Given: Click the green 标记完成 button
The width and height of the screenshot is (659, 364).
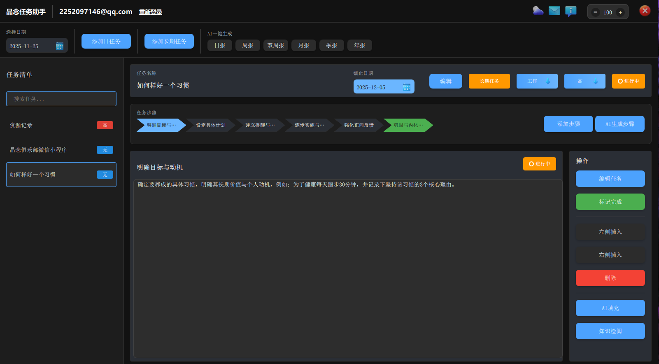Looking at the screenshot, I should pos(610,202).
